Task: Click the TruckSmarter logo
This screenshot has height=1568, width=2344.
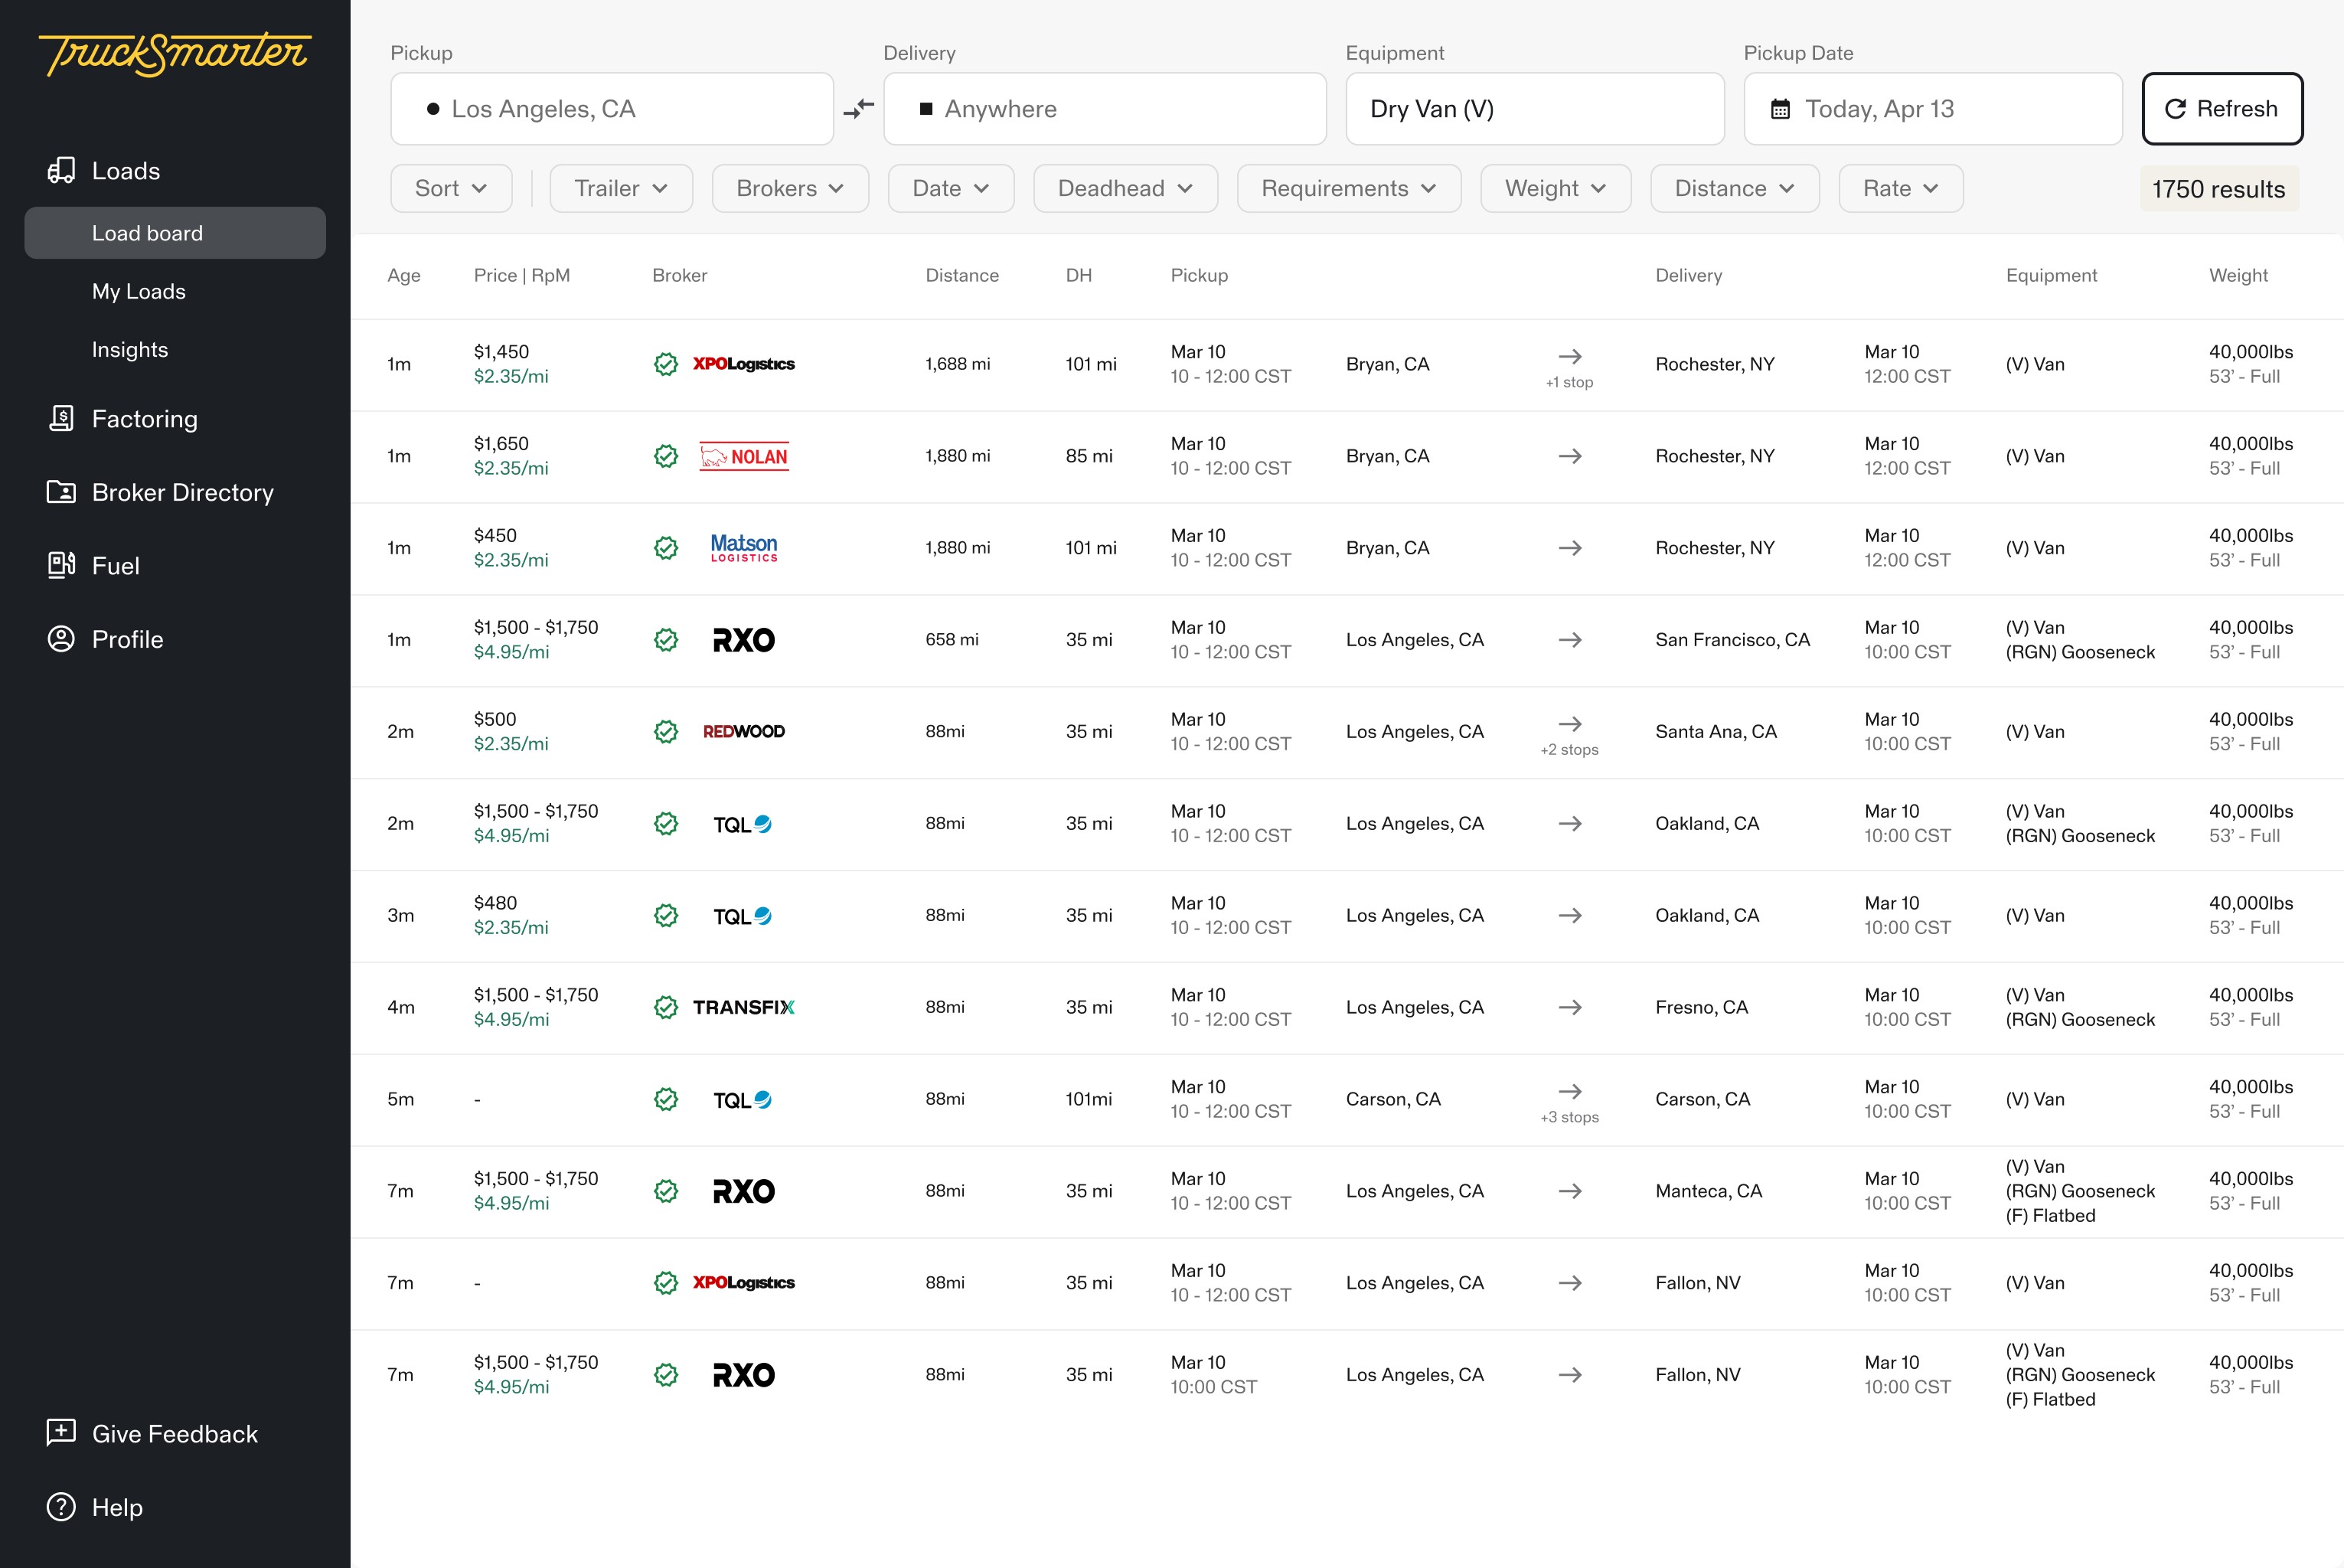Action: (x=175, y=54)
